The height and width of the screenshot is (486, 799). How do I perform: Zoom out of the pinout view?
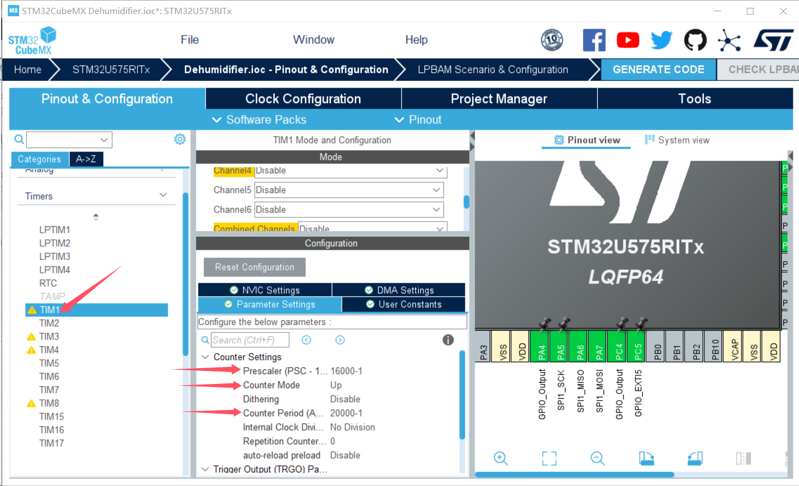click(598, 459)
